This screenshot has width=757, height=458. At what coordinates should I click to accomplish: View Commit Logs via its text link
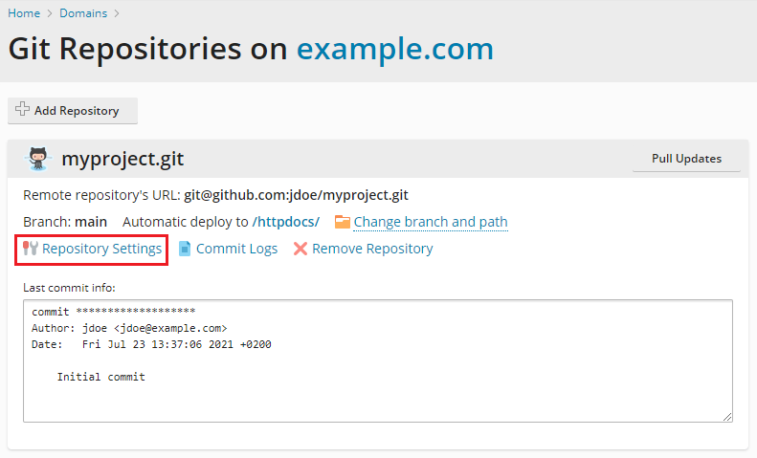click(236, 249)
